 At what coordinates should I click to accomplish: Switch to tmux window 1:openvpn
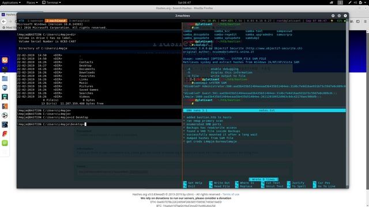(35, 21)
